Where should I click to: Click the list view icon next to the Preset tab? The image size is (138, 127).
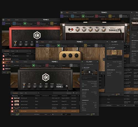click(x=26, y=93)
